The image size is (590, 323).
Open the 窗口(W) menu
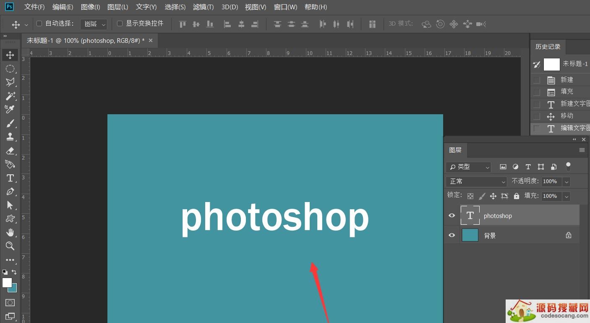285,7
